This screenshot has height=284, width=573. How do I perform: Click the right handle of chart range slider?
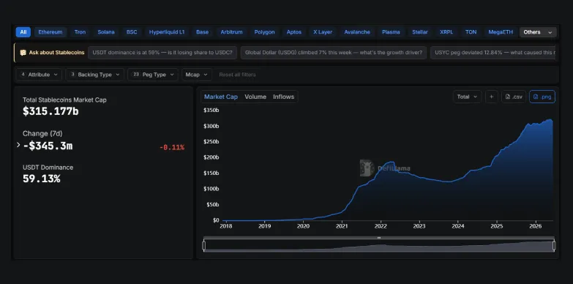(554, 246)
